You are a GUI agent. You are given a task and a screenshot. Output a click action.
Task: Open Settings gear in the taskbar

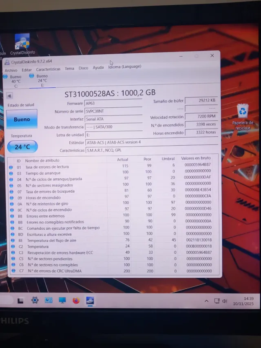35,300
